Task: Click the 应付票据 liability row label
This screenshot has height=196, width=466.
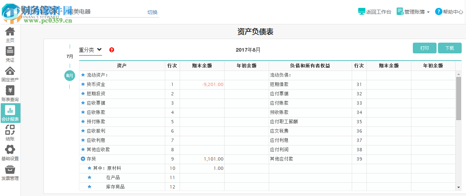Action: click(x=279, y=94)
